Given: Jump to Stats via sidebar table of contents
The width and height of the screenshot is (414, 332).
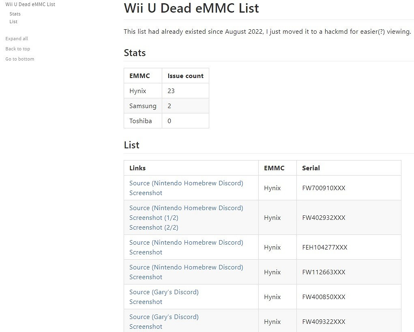Looking at the screenshot, I should click(x=15, y=14).
